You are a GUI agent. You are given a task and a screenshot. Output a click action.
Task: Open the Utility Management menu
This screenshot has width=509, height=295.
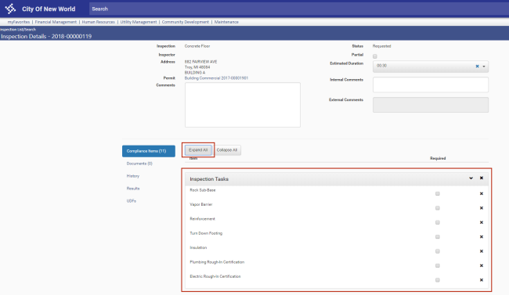tap(139, 22)
